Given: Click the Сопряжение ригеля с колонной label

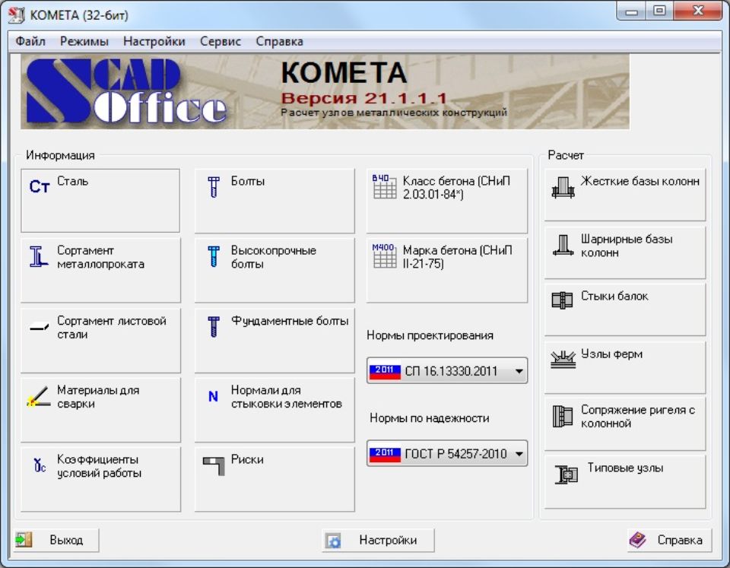Looking at the screenshot, I should (x=638, y=417).
